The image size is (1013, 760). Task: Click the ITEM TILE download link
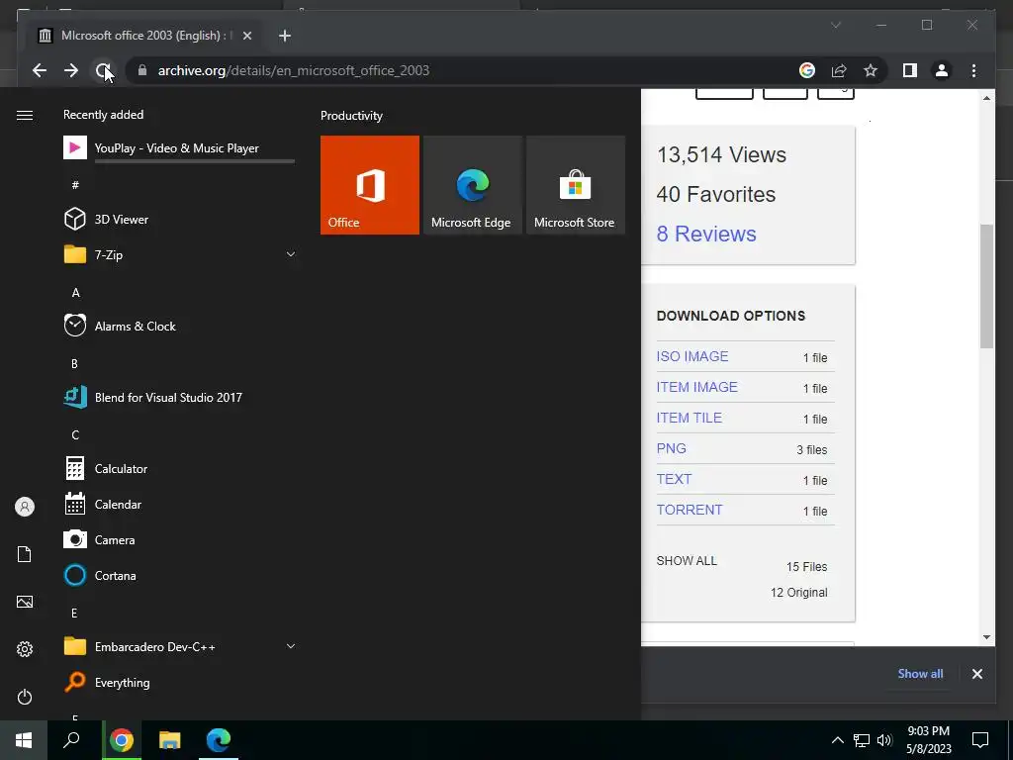point(689,418)
